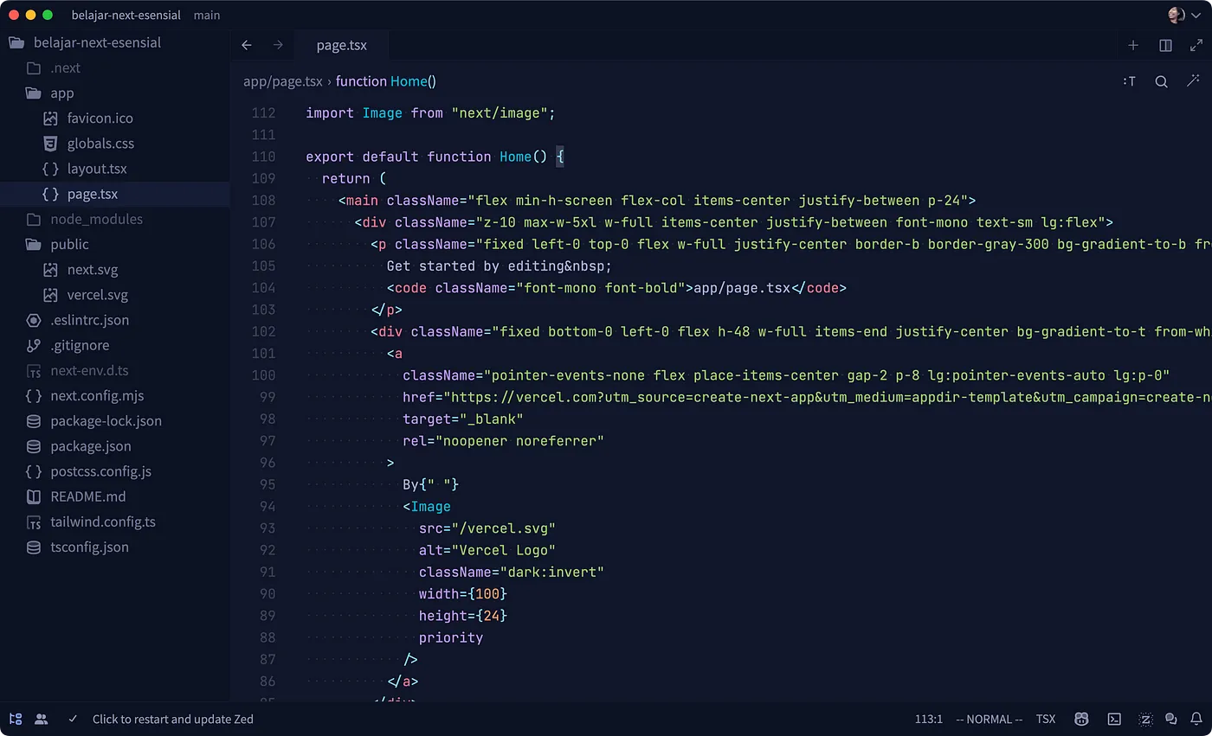Click the magic wand inline assist icon
The image size is (1212, 736).
pos(1194,81)
